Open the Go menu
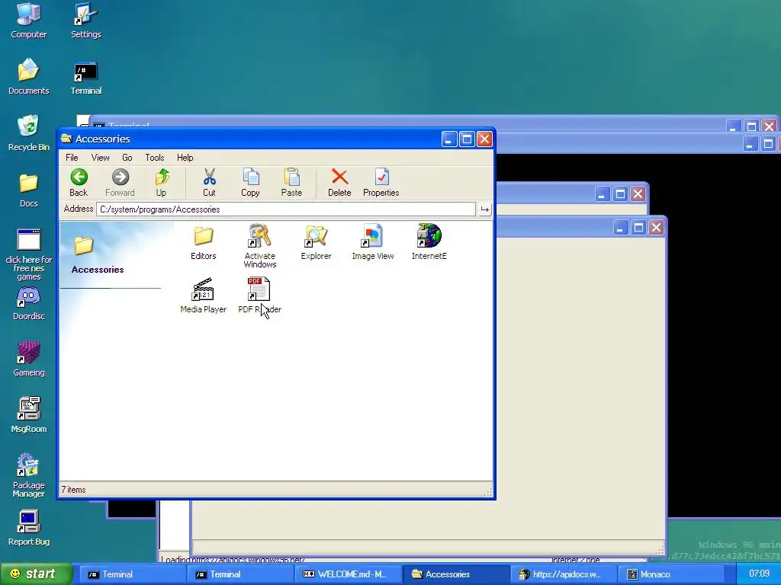This screenshot has width=781, height=585. [127, 158]
